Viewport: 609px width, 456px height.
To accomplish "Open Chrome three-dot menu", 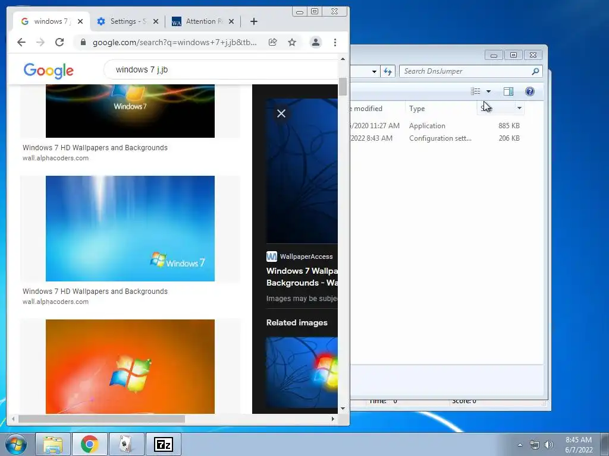I will 335,42.
